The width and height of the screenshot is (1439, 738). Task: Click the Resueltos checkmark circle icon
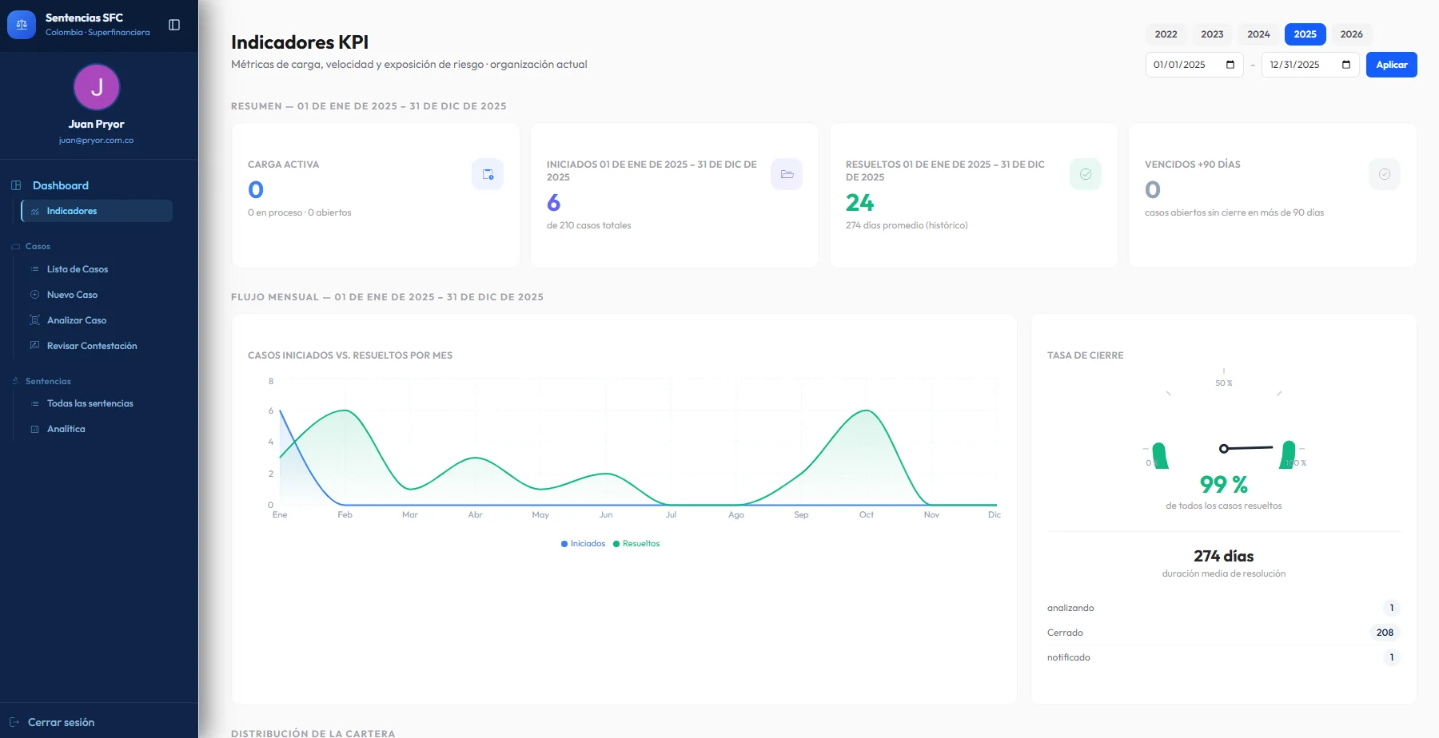coord(1085,173)
